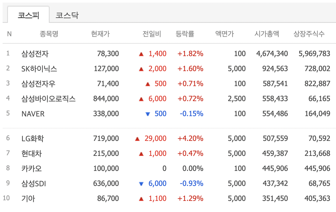Viewport: 336px width, 212px height.
Task: Open the 삼성SDI stock link
Action: (x=34, y=183)
